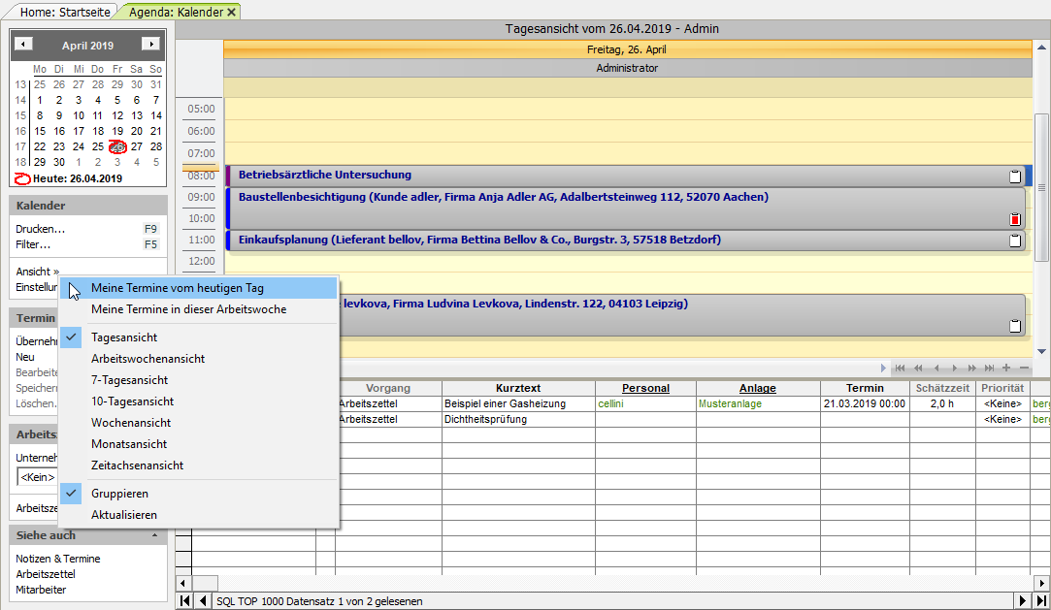Image resolution: width=1051 pixels, height=610 pixels.
Task: Open the Unternehmen <Kein> dropdown
Action: pos(39,477)
